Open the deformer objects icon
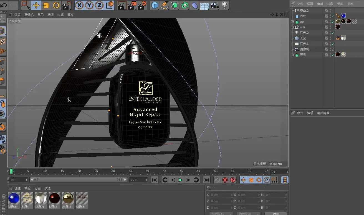 [195, 5]
